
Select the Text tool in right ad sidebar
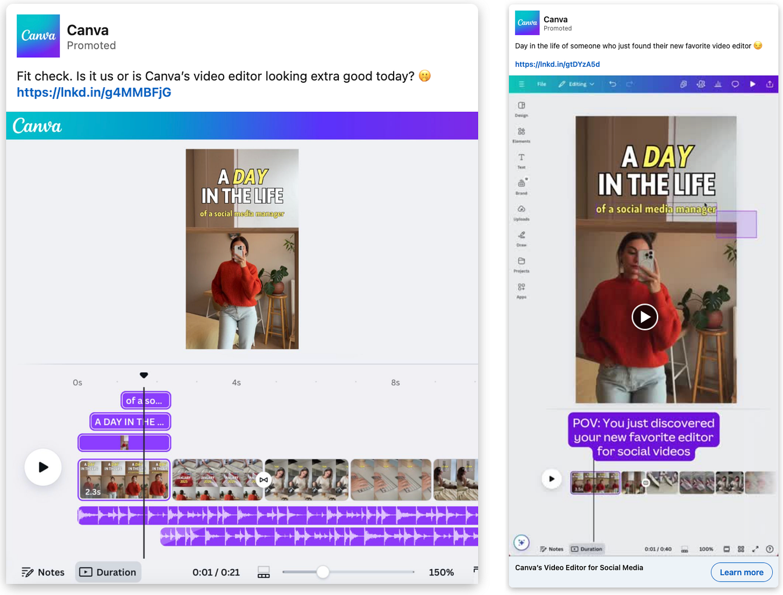[x=521, y=160]
